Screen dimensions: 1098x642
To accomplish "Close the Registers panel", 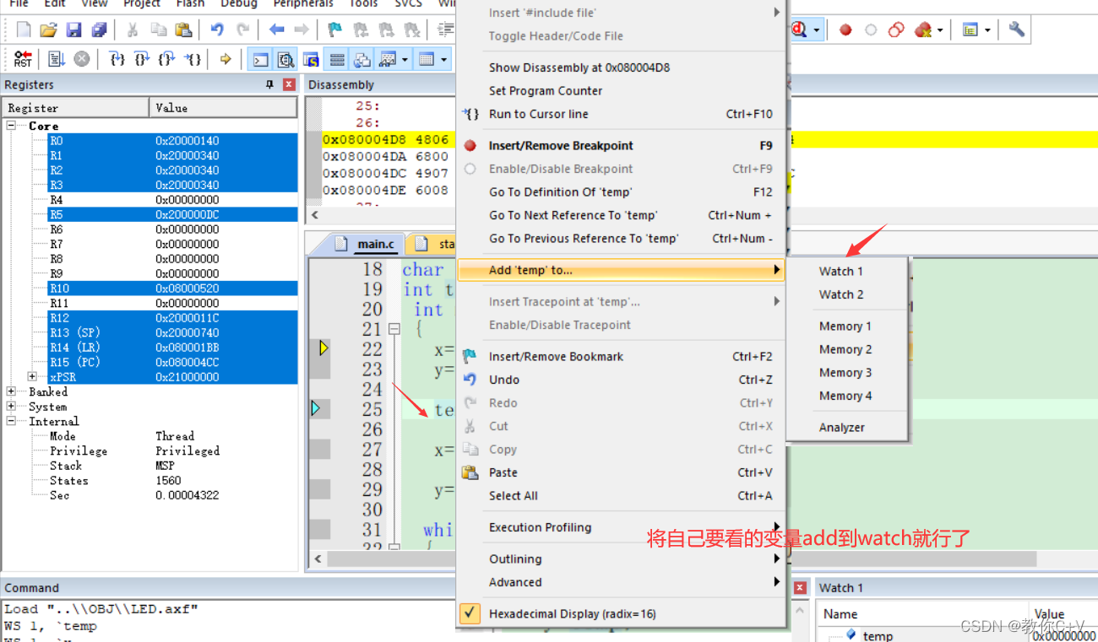I will [289, 84].
